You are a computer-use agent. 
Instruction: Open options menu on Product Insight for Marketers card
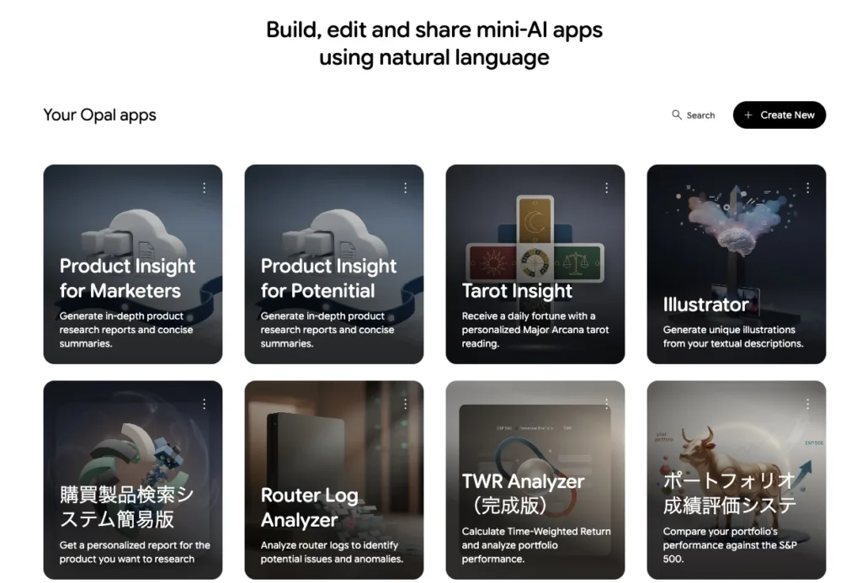(x=204, y=188)
